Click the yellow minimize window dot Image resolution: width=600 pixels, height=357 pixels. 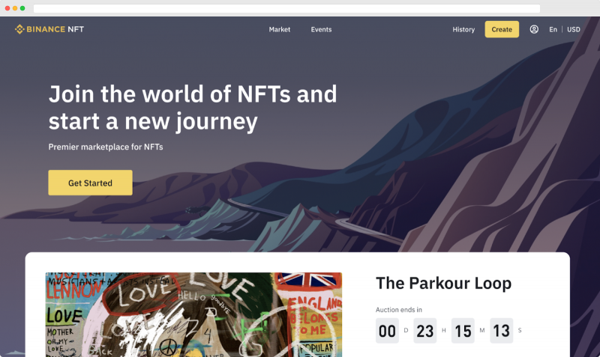click(x=15, y=8)
